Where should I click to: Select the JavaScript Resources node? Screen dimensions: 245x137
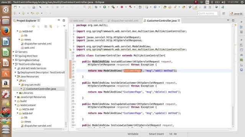33,97
